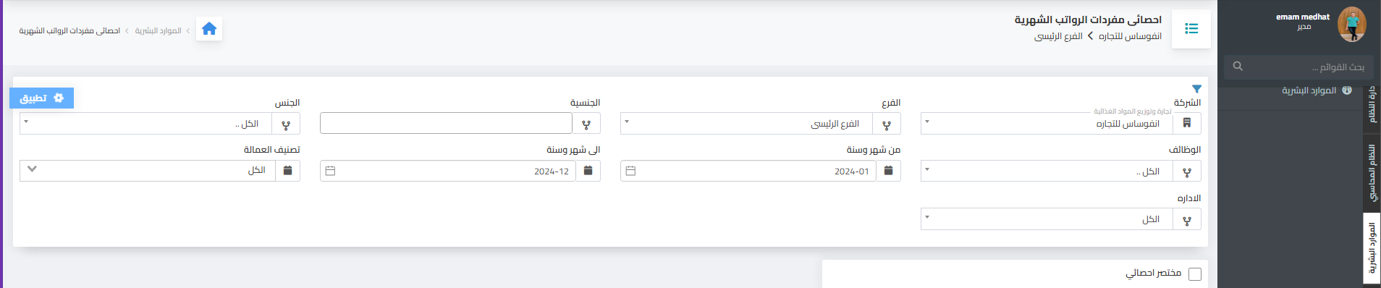The width and height of the screenshot is (1381, 288).
Task: Click the branch icon beside الجنسية field
Action: [586, 124]
